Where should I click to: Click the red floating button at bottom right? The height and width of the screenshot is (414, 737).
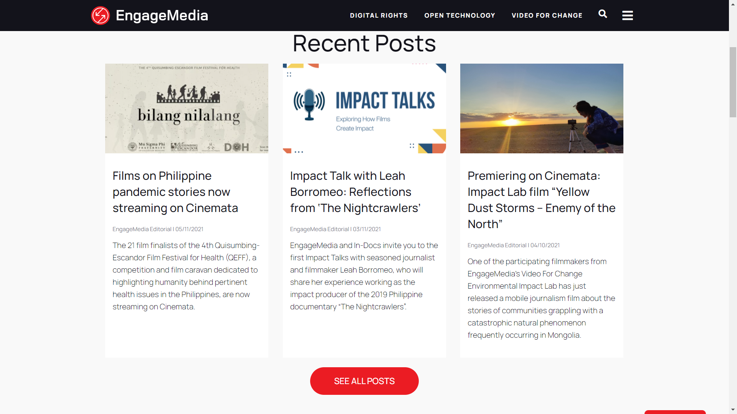[x=675, y=412]
